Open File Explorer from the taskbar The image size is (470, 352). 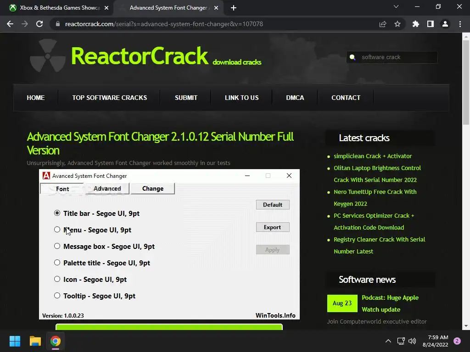[x=35, y=341]
